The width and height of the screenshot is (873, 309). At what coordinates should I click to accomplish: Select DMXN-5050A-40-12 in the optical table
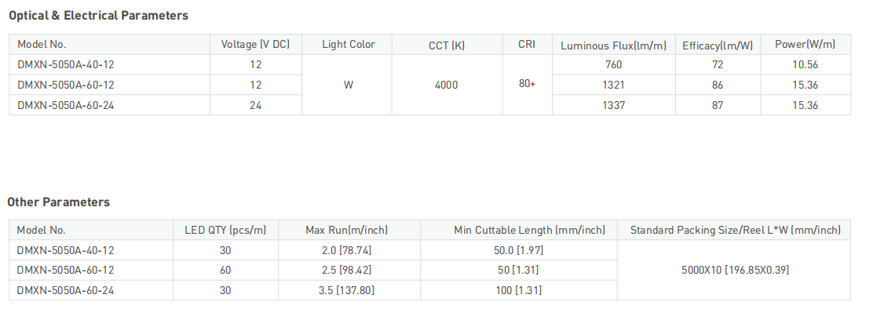66,64
